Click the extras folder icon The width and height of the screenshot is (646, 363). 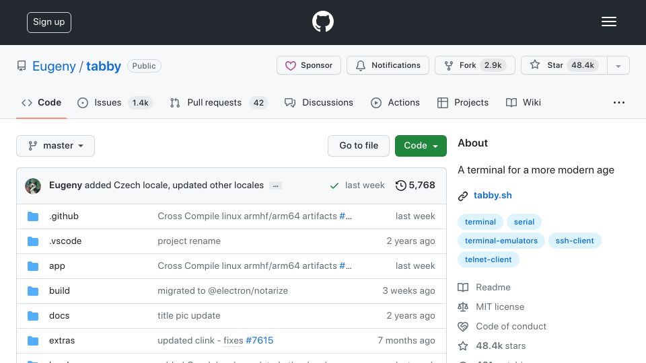(33, 341)
